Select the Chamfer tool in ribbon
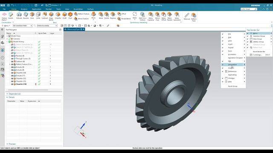The image size is (273, 153). (x=58, y=16)
